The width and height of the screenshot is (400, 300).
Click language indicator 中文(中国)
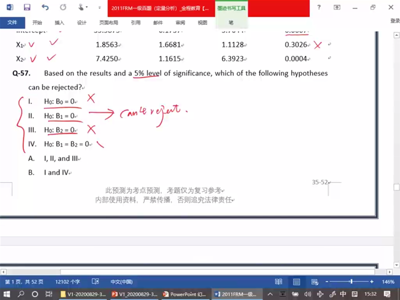(x=121, y=282)
